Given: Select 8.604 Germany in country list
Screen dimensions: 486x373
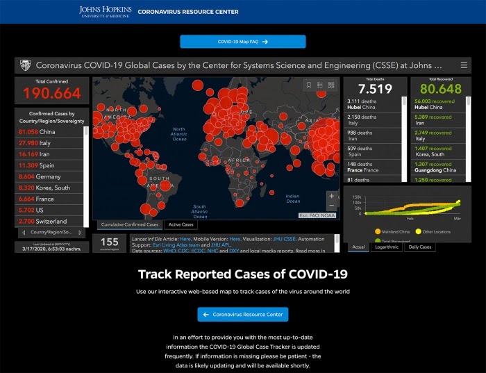Looking at the screenshot, I should tap(49, 176).
